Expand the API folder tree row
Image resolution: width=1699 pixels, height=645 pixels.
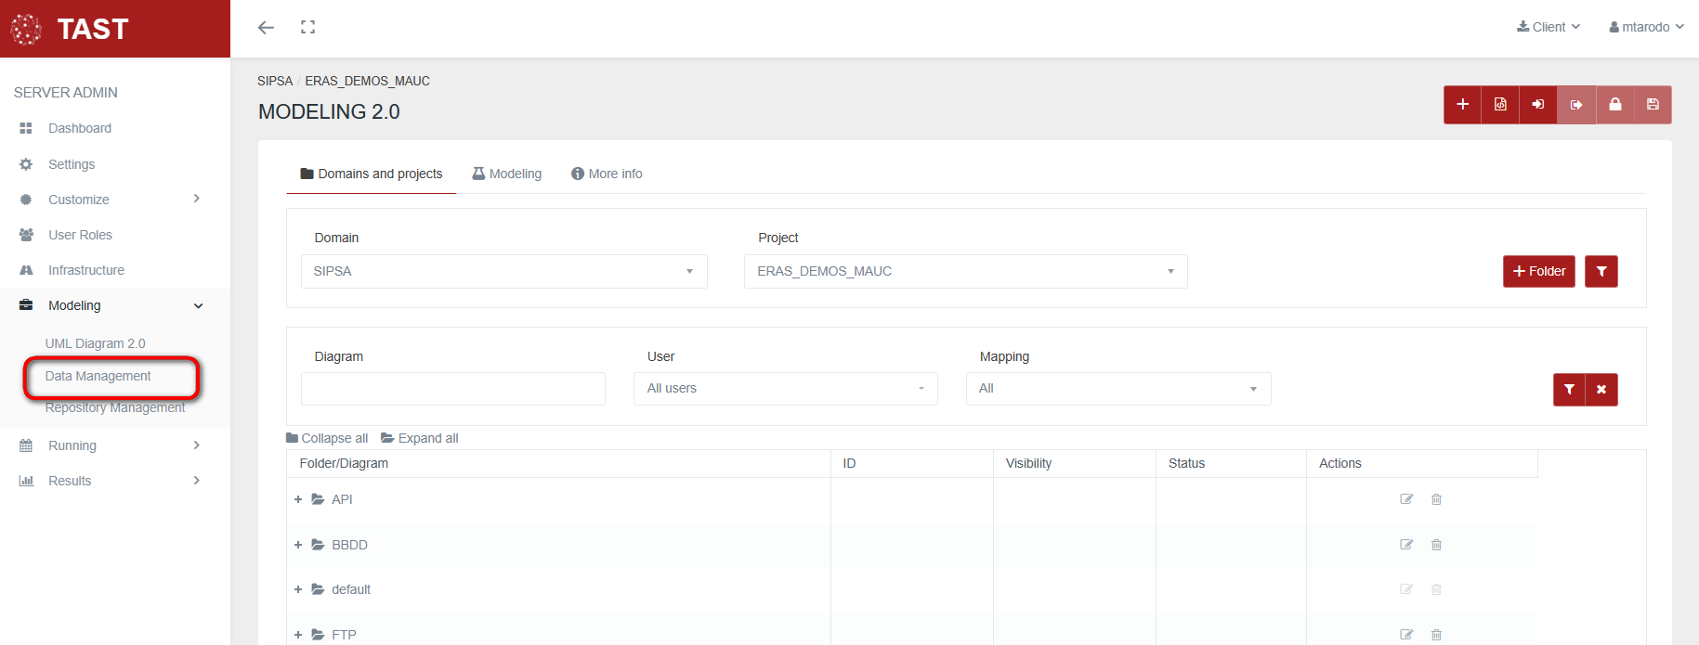(298, 499)
